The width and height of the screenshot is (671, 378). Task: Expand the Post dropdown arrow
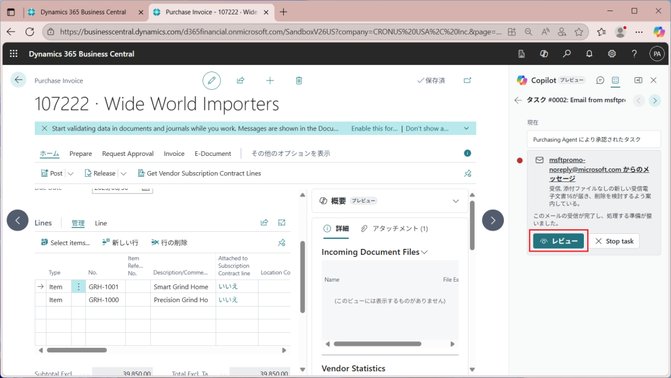(x=71, y=174)
